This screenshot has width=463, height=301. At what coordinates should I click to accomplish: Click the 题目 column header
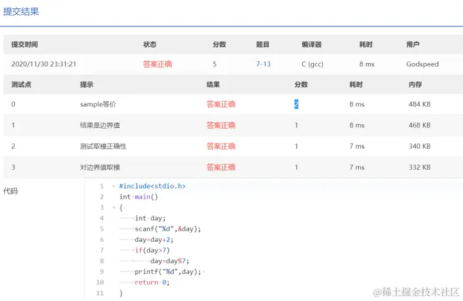pyautogui.click(x=262, y=44)
